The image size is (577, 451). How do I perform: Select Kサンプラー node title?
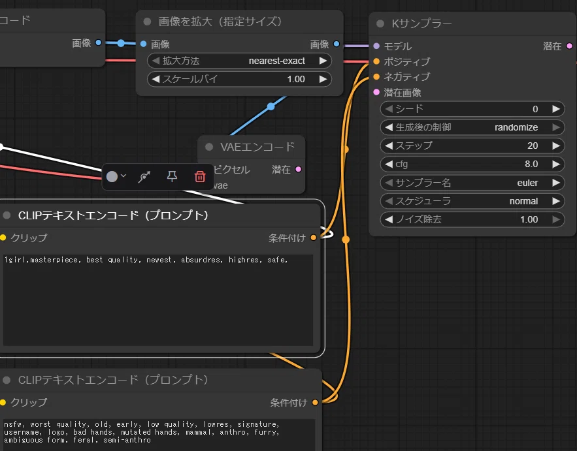(421, 24)
